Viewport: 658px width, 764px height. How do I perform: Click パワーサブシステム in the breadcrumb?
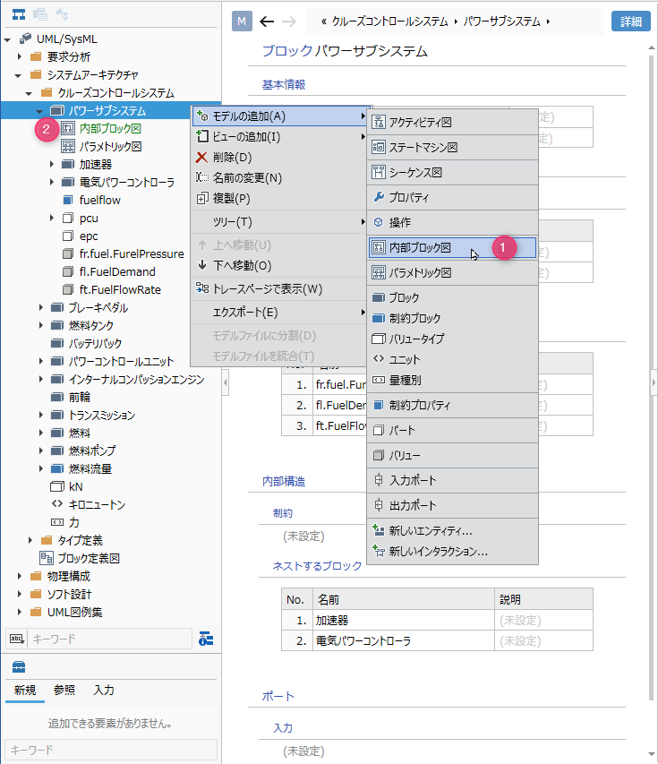(x=501, y=21)
